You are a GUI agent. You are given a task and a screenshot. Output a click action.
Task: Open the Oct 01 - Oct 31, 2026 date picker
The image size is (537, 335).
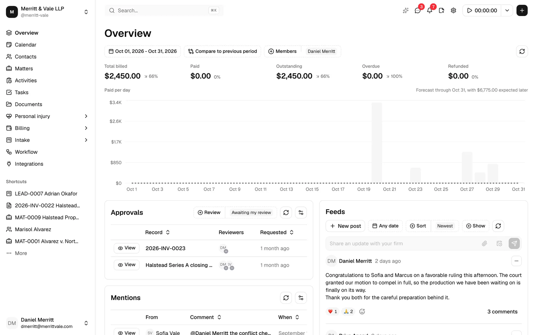pyautogui.click(x=143, y=51)
